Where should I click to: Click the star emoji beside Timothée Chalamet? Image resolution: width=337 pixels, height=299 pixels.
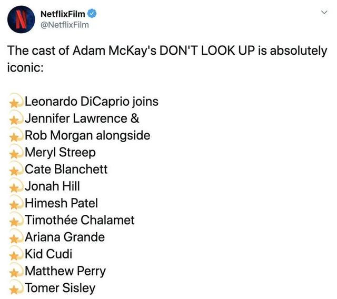click(x=16, y=221)
